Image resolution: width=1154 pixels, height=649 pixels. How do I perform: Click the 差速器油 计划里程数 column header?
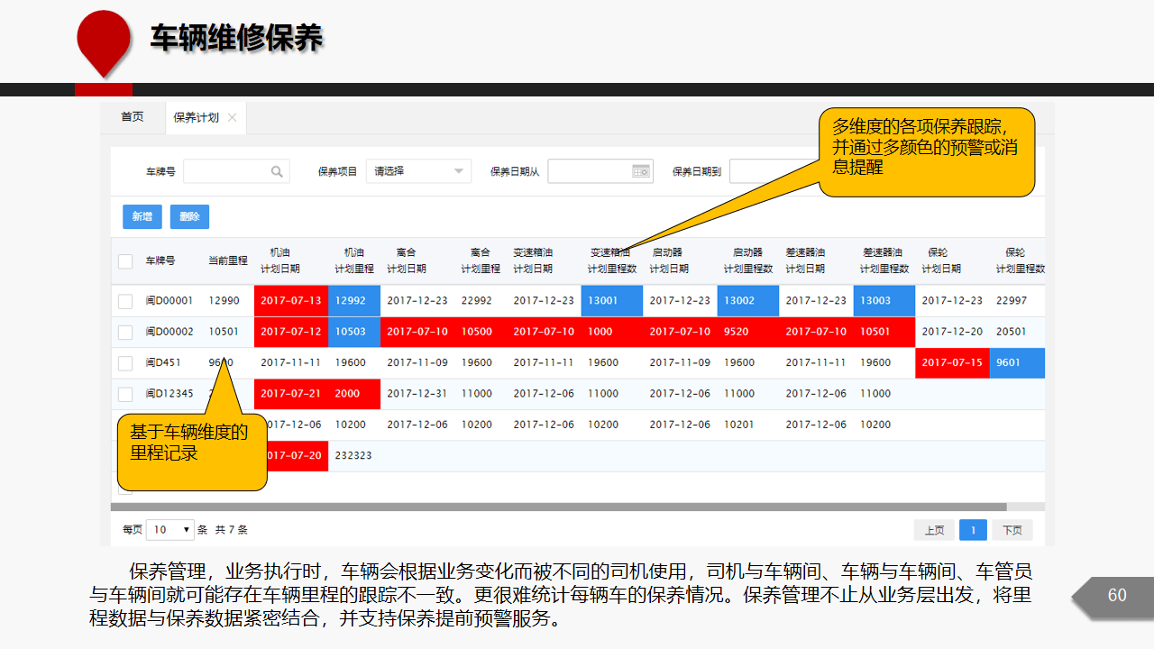[884, 261]
